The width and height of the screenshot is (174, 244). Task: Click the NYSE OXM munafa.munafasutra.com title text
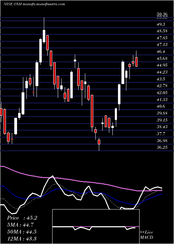point(34,4)
